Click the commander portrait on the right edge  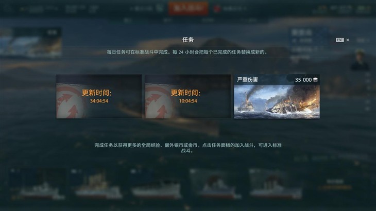[x=360, y=60]
